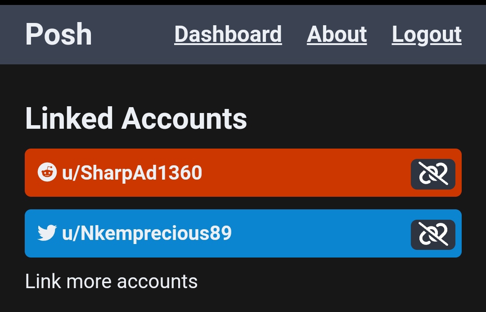486x312 pixels.
Task: Click the Posh site title
Action: 58,34
